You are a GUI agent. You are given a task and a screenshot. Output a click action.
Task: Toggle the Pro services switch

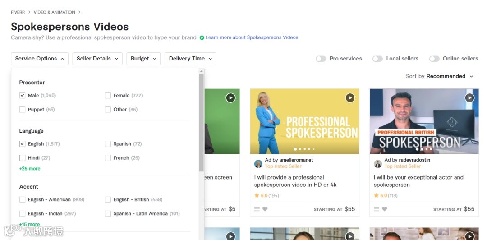(x=321, y=59)
